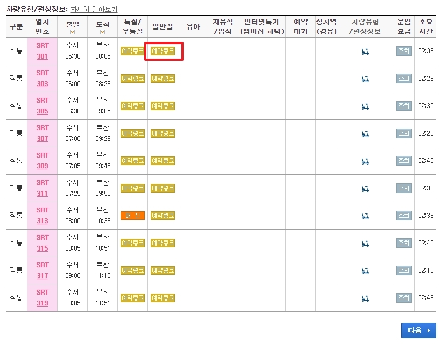The height and width of the screenshot is (349, 444).
Task: Open wheelchair seat info for SRT 301
Action: [x=365, y=52]
